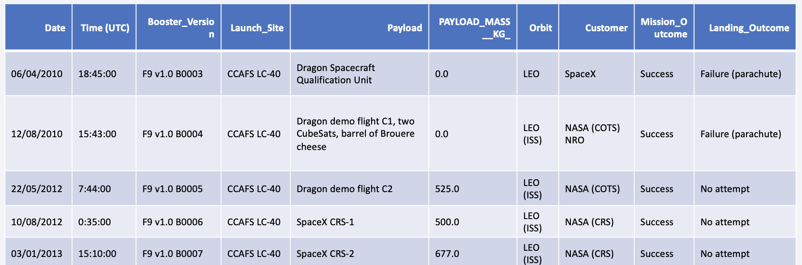Click the Landing_Outcome column header
This screenshot has height=265, width=802.
click(x=749, y=28)
